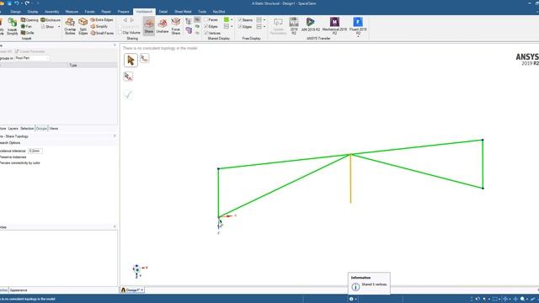Open the Show dropdown in Icepak group
The height and width of the screenshot is (303, 539).
click(59, 26)
